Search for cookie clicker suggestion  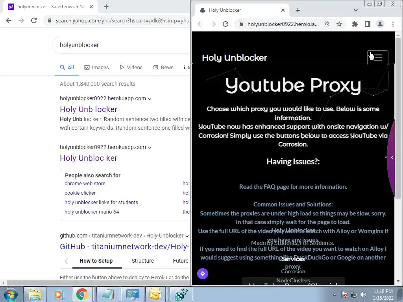point(80,193)
